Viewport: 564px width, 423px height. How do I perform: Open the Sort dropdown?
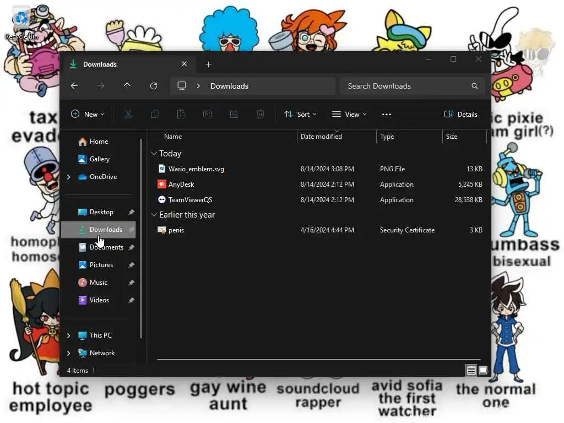tap(300, 115)
